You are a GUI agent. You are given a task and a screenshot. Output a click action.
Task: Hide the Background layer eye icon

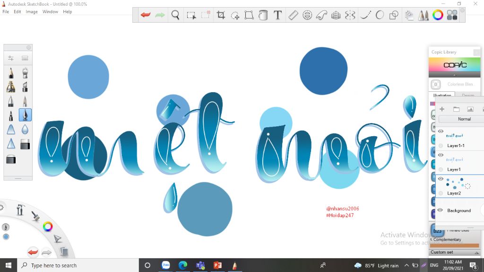click(440, 210)
